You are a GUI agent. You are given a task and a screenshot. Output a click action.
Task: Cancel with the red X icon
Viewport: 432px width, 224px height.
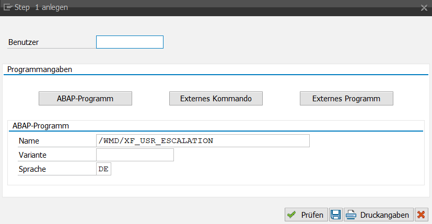421,215
